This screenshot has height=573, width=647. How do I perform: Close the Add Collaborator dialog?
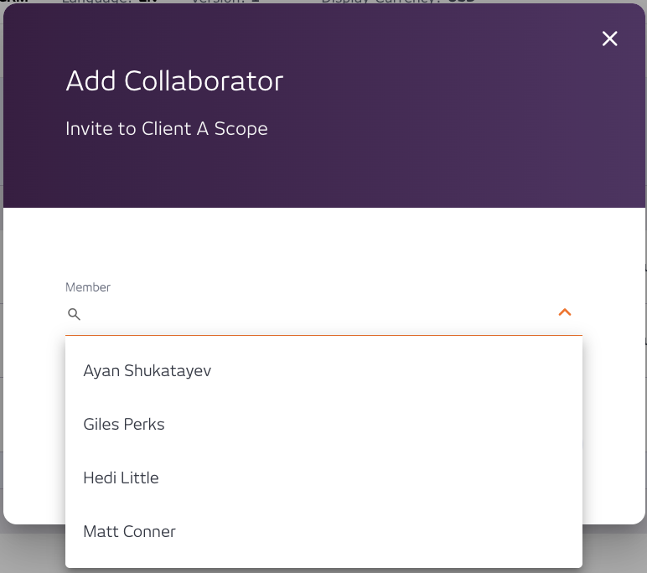(609, 39)
